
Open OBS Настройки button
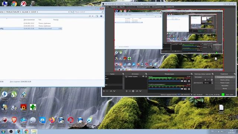(225, 86)
